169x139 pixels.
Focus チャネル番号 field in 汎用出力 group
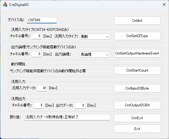(39, 105)
